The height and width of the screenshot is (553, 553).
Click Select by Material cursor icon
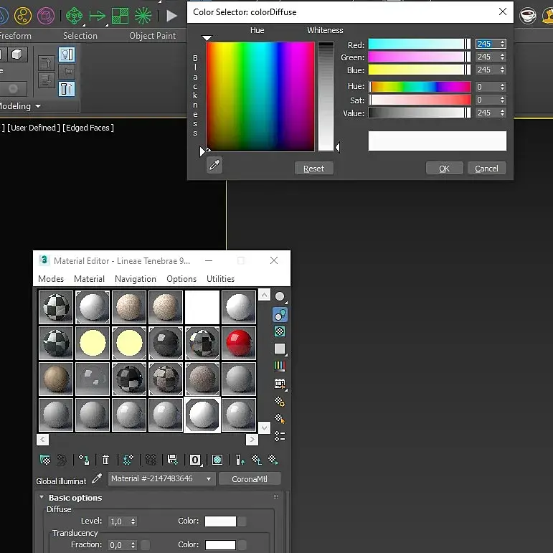click(280, 419)
